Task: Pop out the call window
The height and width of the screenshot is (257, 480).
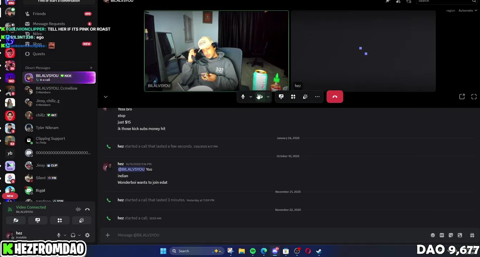Action: coord(462,97)
